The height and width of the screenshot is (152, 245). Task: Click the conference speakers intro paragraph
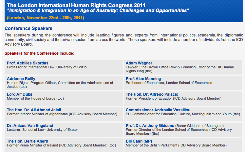click(124, 40)
